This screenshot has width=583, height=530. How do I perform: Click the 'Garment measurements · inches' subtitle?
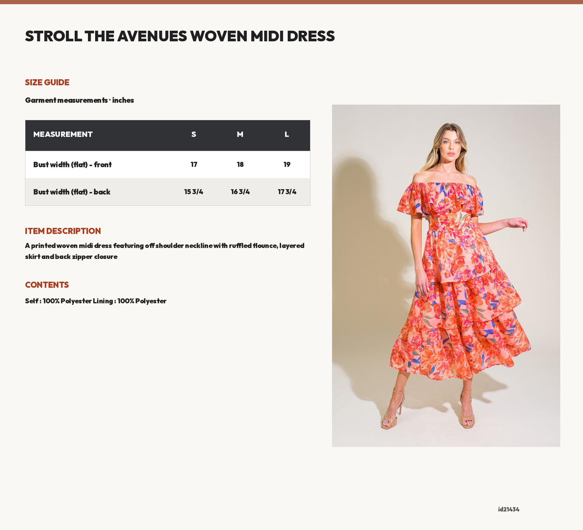(80, 100)
